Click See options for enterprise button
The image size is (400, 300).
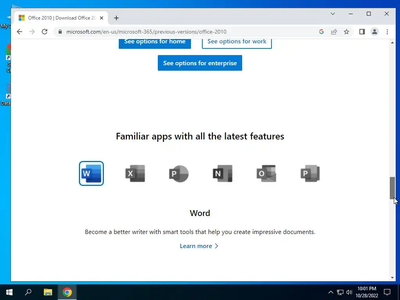pyautogui.click(x=200, y=63)
